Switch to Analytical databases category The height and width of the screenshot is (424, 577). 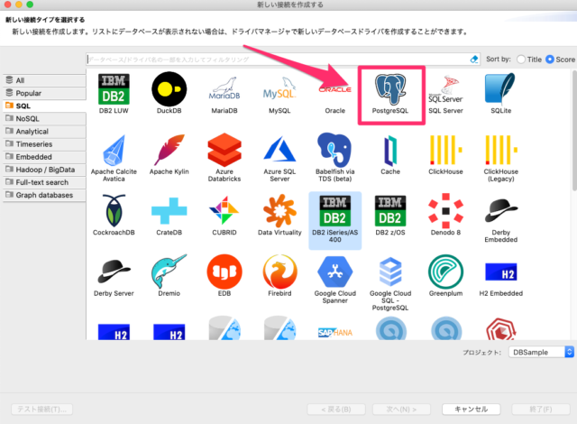(x=44, y=132)
